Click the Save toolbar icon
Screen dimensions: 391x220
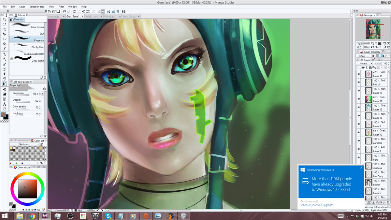[x=58, y=11]
